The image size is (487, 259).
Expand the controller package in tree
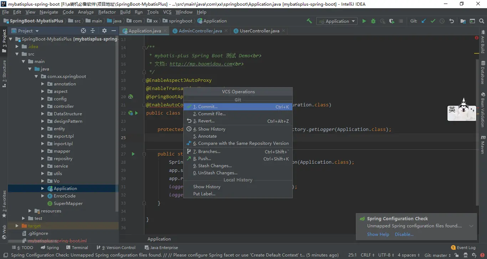(43, 106)
